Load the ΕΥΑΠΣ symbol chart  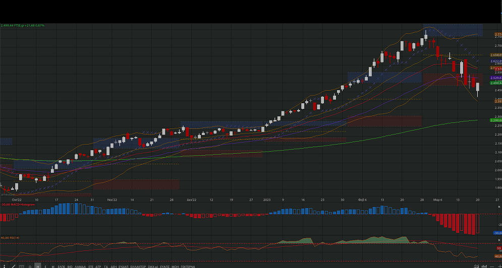click(164, 266)
